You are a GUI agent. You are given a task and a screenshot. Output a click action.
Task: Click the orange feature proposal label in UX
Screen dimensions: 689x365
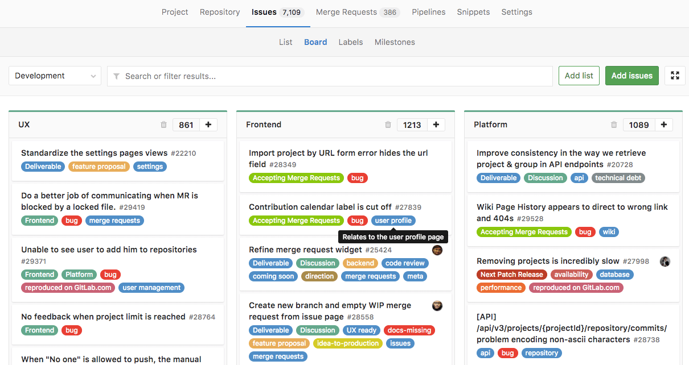tap(99, 167)
